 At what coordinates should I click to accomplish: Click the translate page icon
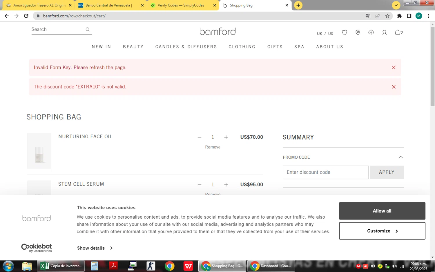[368, 16]
